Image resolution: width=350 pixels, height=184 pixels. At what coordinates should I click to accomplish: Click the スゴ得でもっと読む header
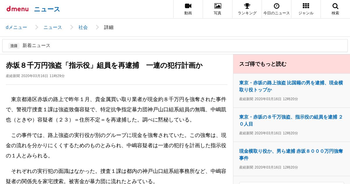pyautogui.click(x=292, y=64)
